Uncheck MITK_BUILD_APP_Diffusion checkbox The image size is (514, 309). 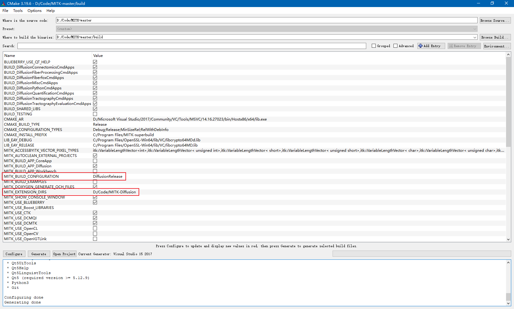tap(95, 166)
